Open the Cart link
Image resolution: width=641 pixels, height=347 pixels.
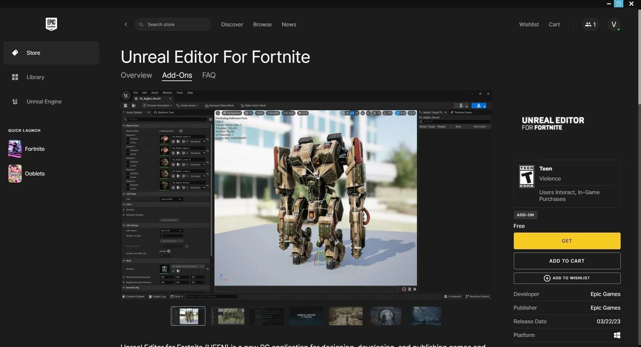coord(554,24)
